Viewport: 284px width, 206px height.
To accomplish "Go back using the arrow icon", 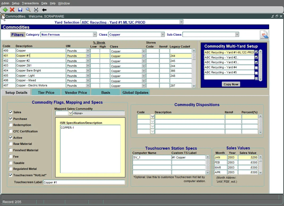I will click(44, 10).
